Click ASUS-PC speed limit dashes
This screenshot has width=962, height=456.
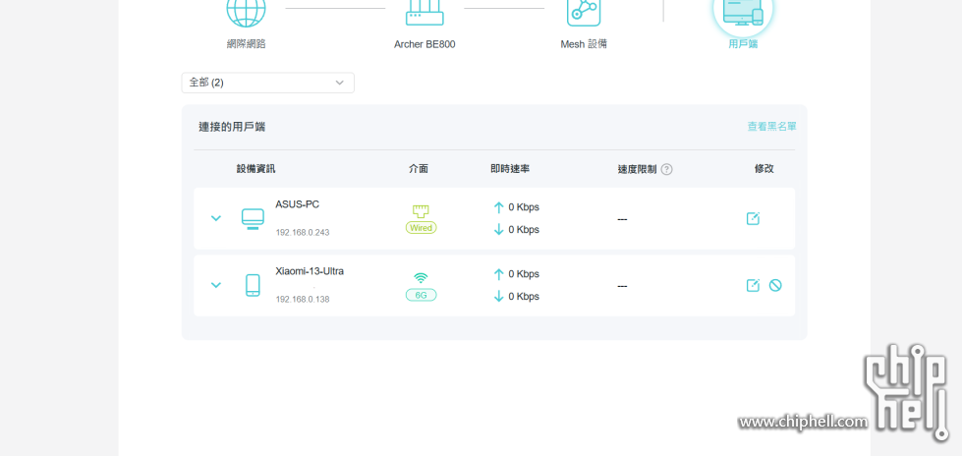(x=622, y=220)
